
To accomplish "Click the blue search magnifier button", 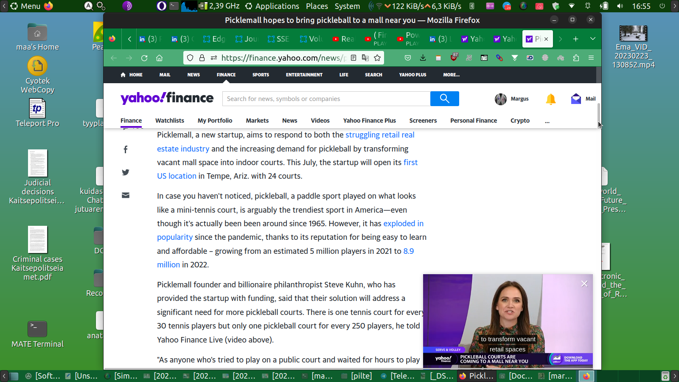I will tap(445, 99).
